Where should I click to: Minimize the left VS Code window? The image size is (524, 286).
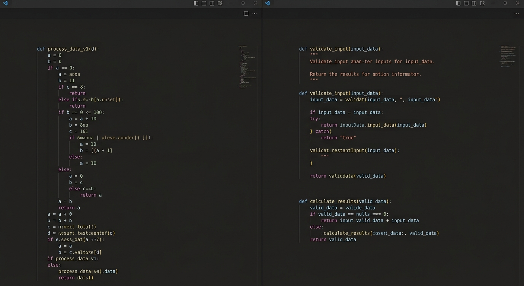click(x=231, y=3)
